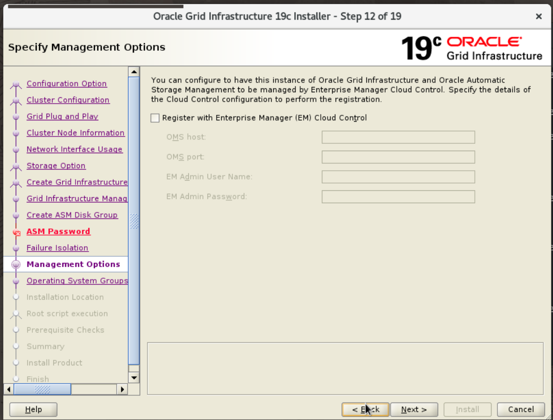Click the sidebar scroll left arrow

pos(9,389)
